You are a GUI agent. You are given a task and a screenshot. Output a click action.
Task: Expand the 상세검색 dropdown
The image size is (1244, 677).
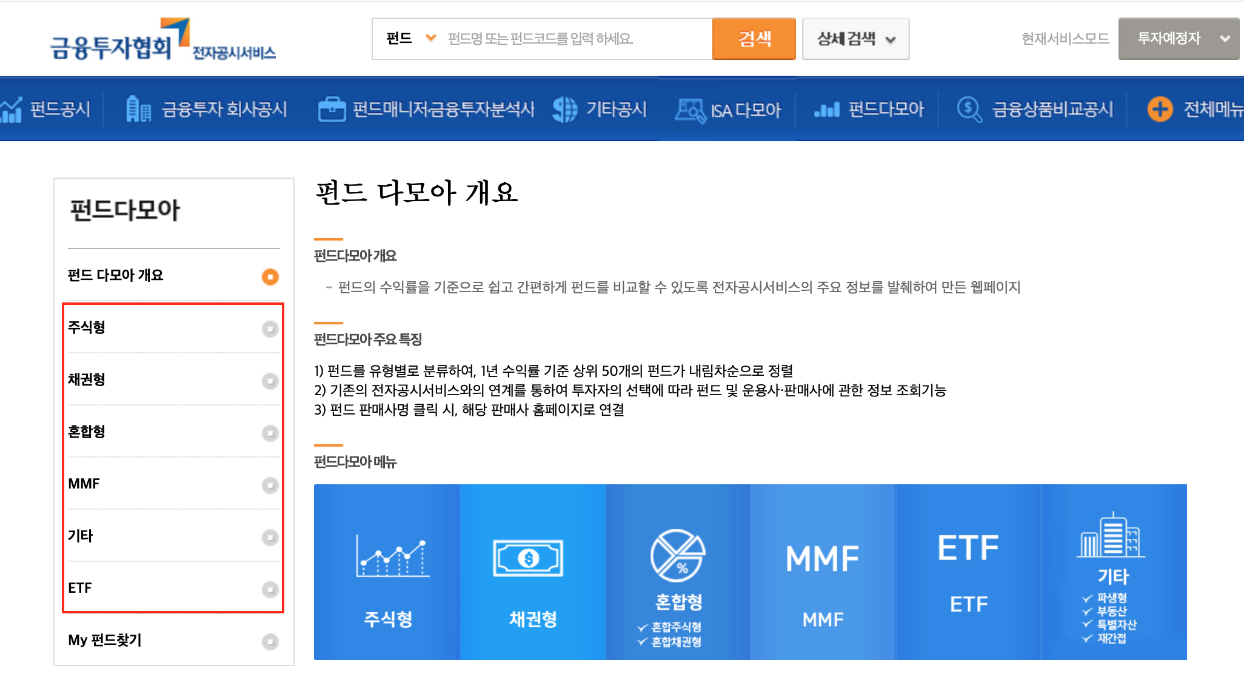tap(855, 38)
